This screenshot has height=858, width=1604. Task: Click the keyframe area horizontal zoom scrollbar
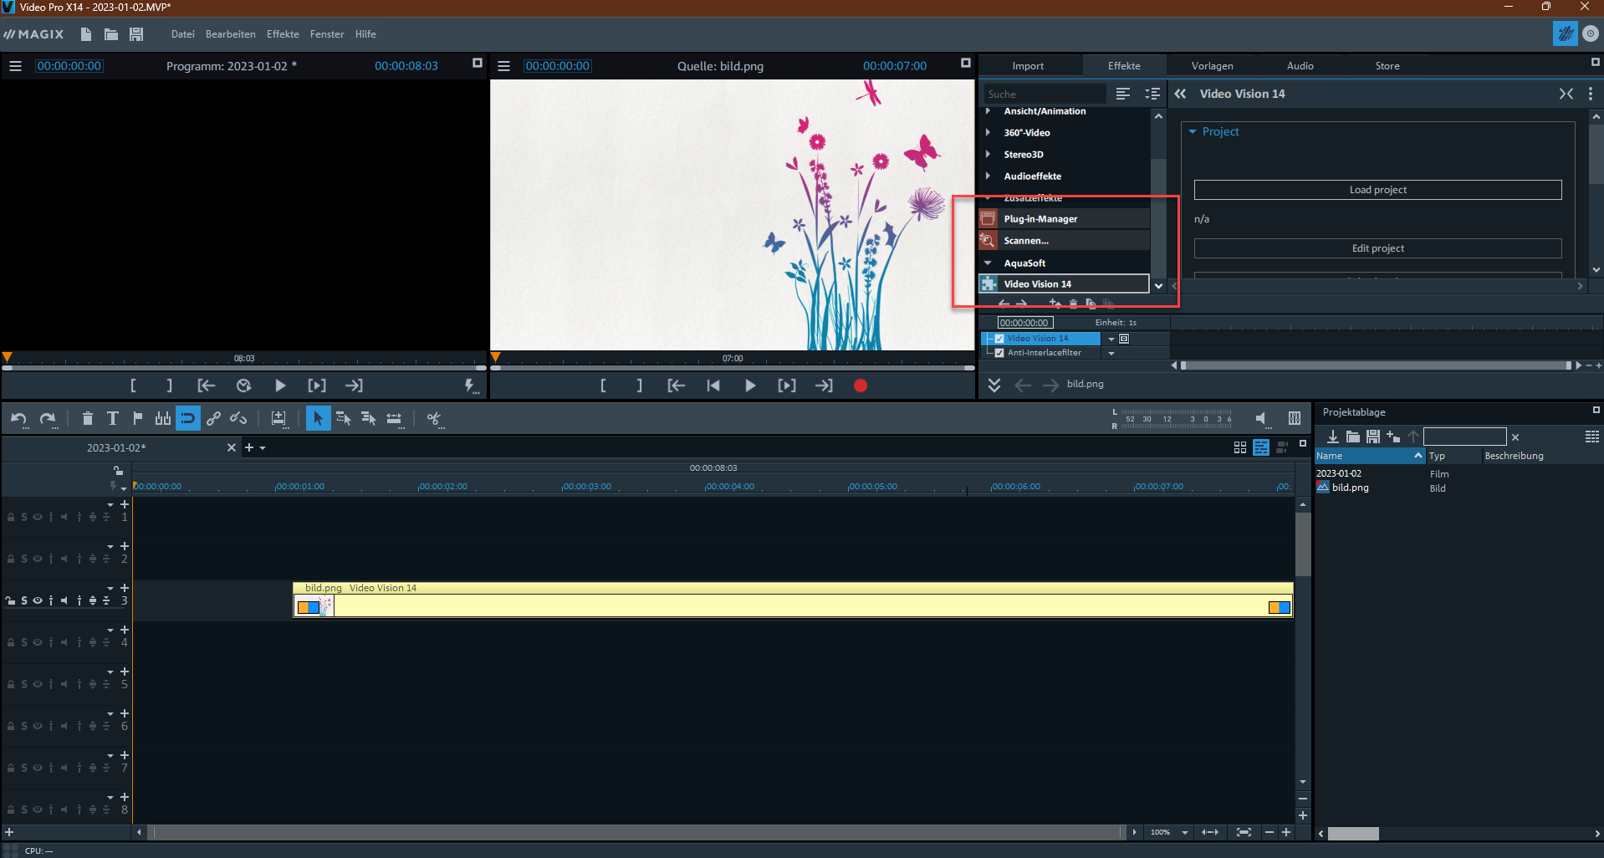1376,365
